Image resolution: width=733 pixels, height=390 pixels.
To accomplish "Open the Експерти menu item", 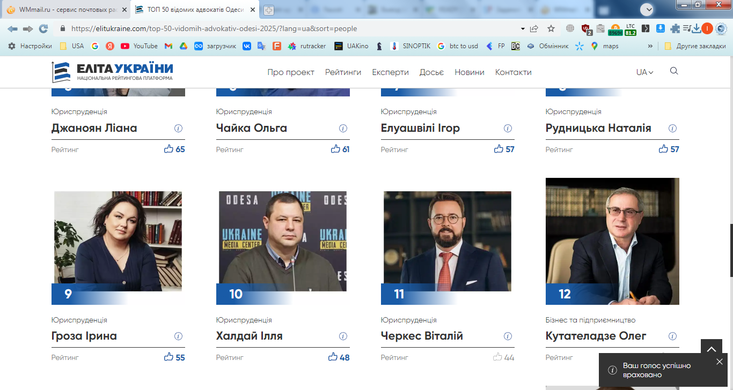I will click(390, 72).
